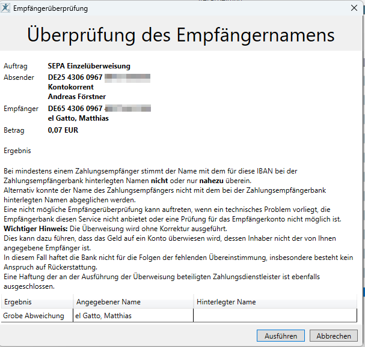Click the Kontokorrent account type text
The image size is (365, 347).
(x=70, y=87)
